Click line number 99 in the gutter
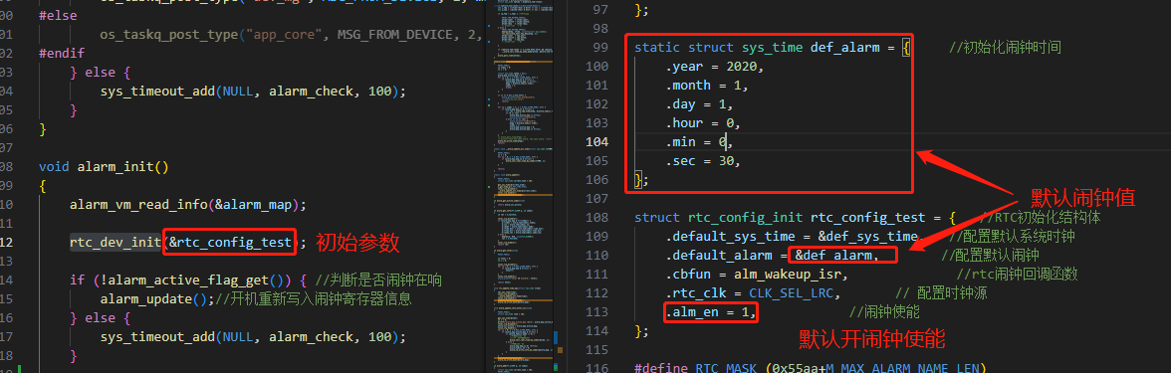Image resolution: width=1171 pixels, height=373 pixels. [600, 47]
